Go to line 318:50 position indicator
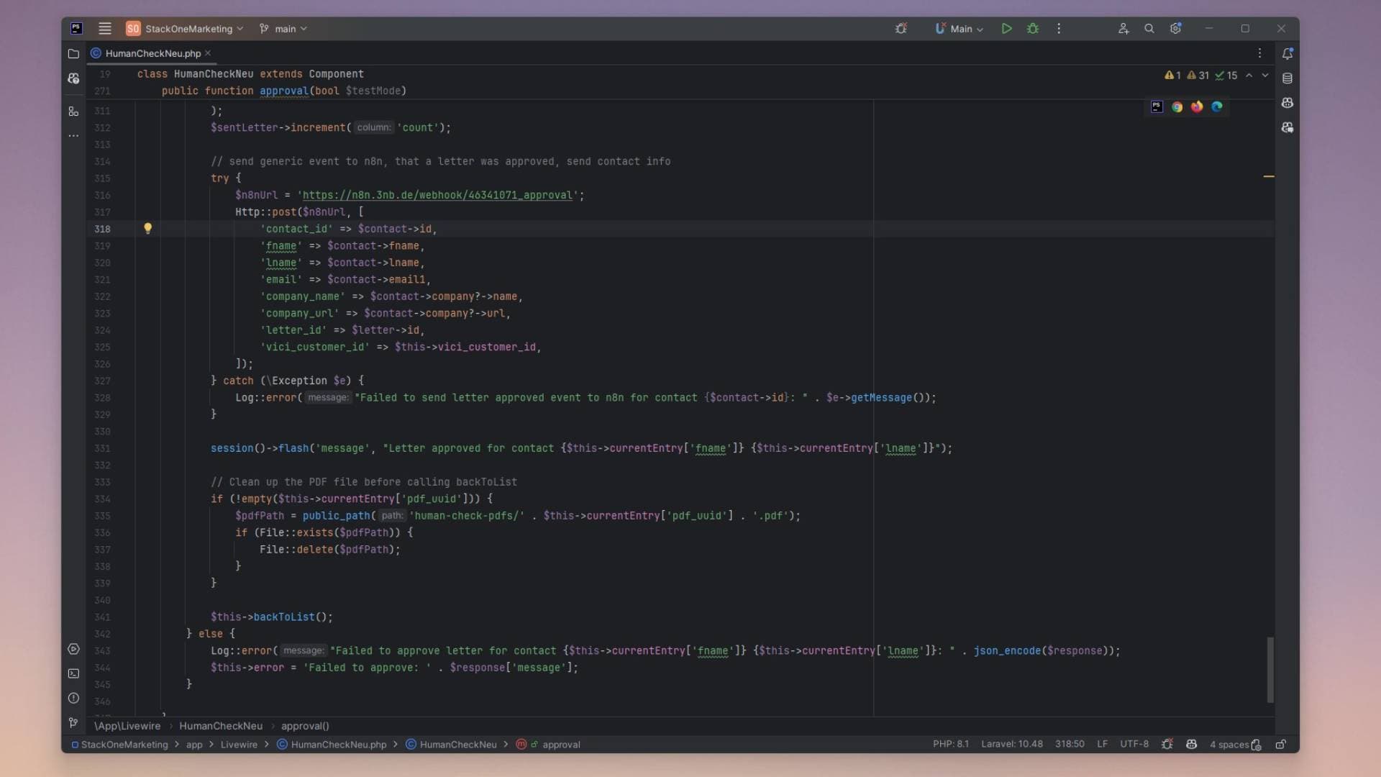Screen dimensions: 1381x777 1070,745
